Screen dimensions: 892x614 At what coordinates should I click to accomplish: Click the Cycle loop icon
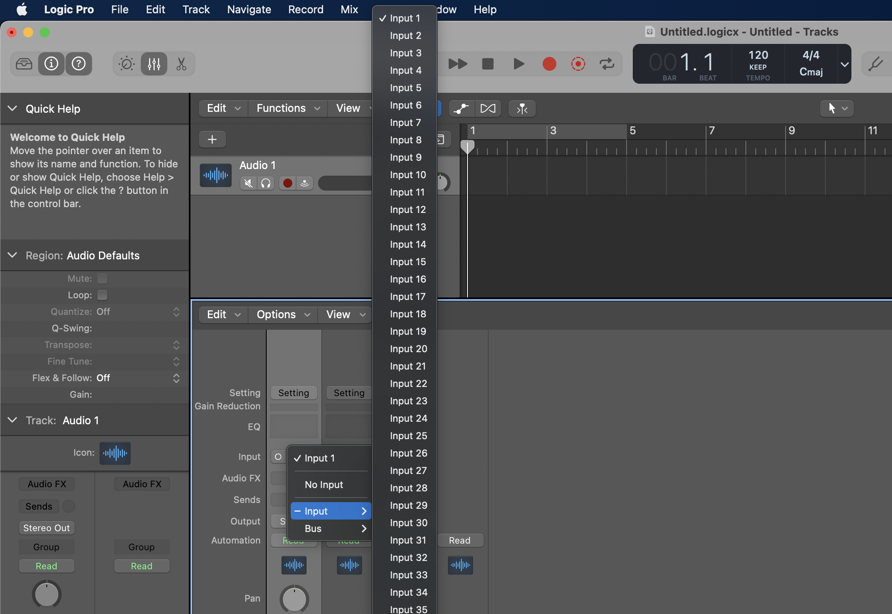point(607,64)
